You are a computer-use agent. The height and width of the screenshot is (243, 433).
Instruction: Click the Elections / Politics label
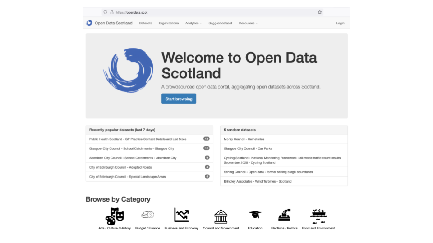(x=285, y=228)
